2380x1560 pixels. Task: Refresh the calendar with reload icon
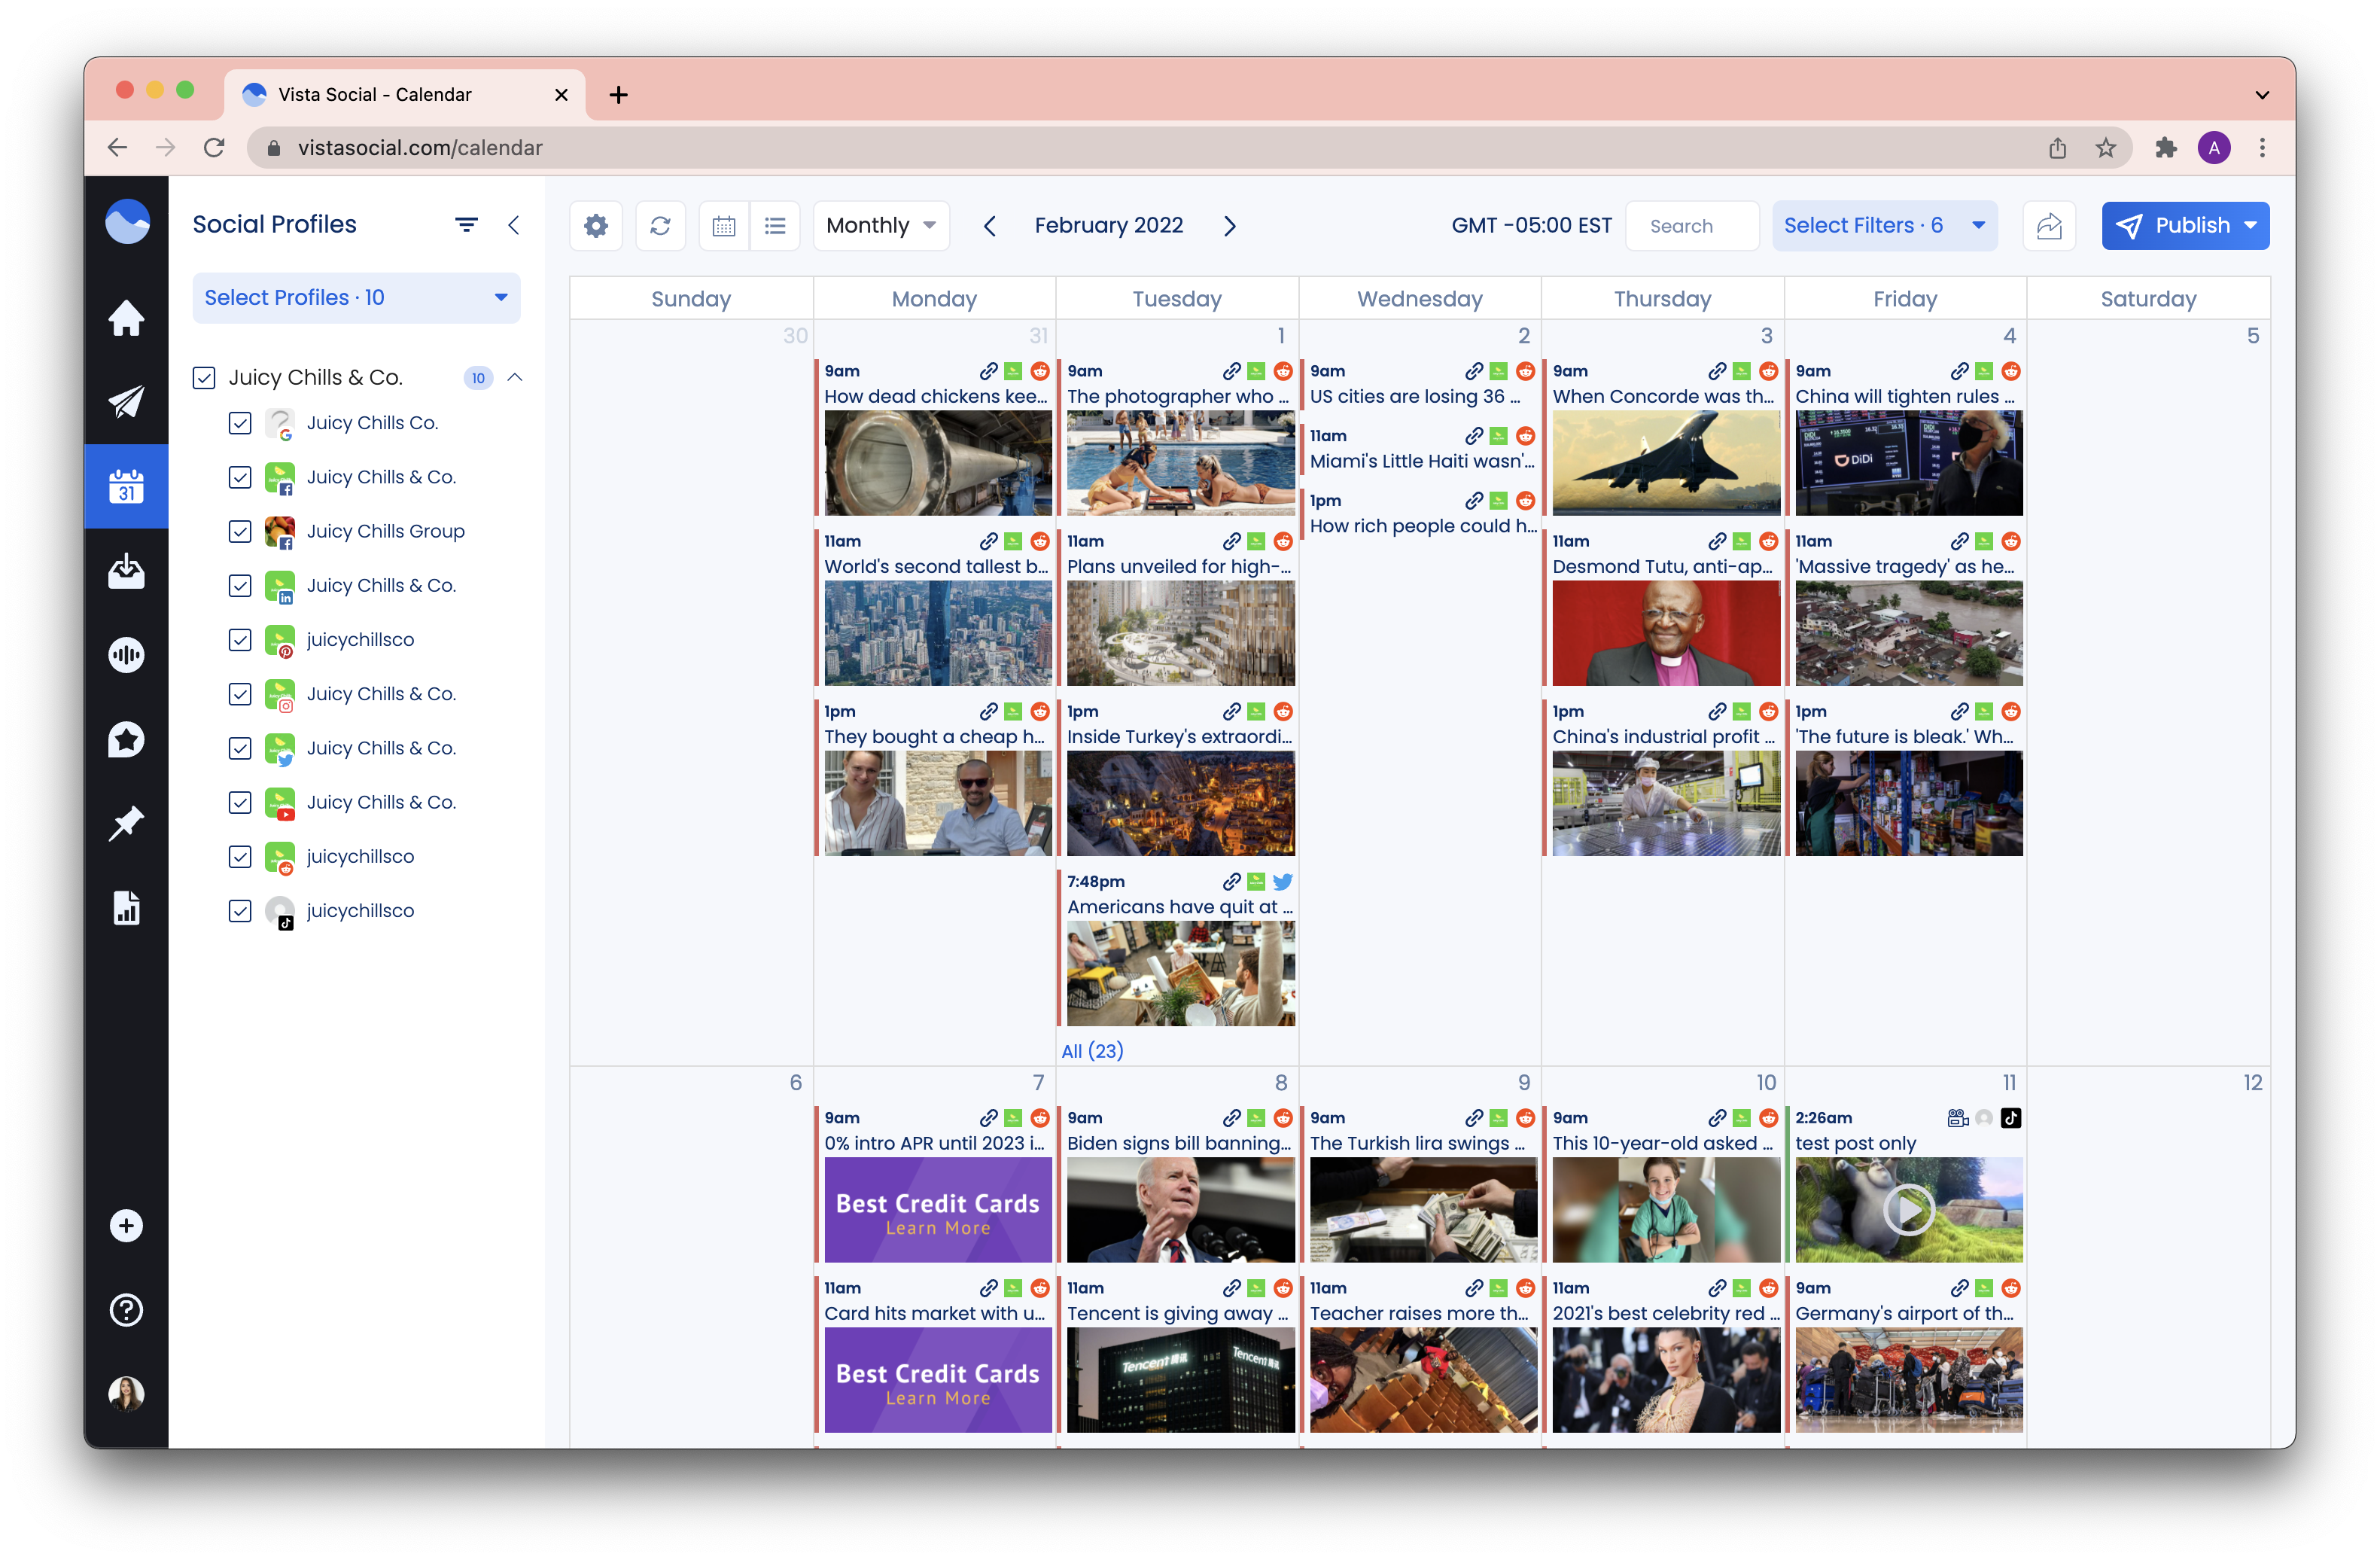660,226
